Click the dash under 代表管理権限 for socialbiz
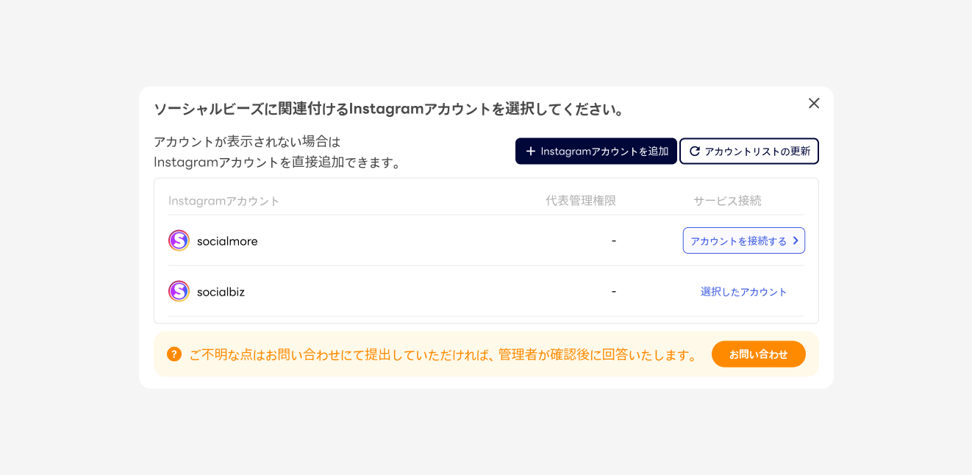 pos(613,291)
